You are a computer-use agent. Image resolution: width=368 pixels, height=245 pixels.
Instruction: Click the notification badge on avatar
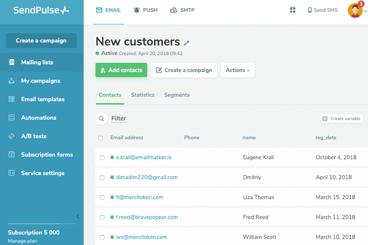pos(361,4)
